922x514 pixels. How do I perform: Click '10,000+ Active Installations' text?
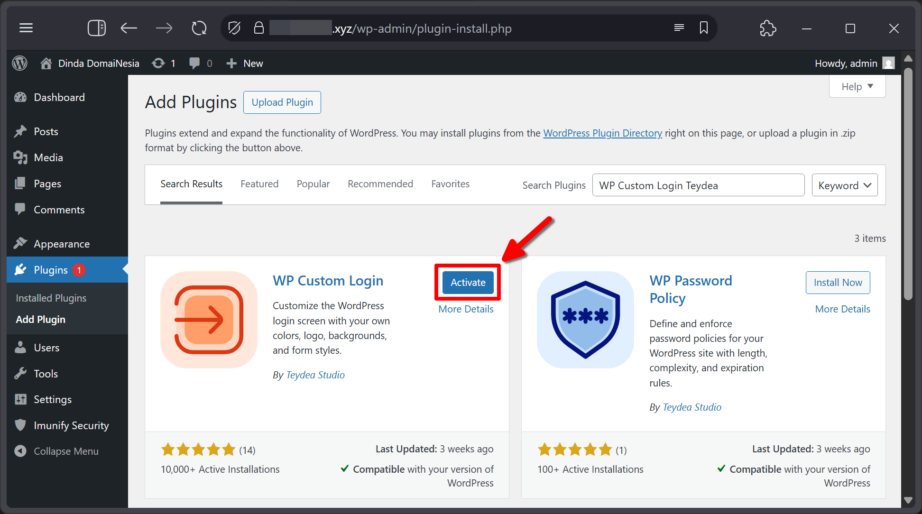[220, 469]
